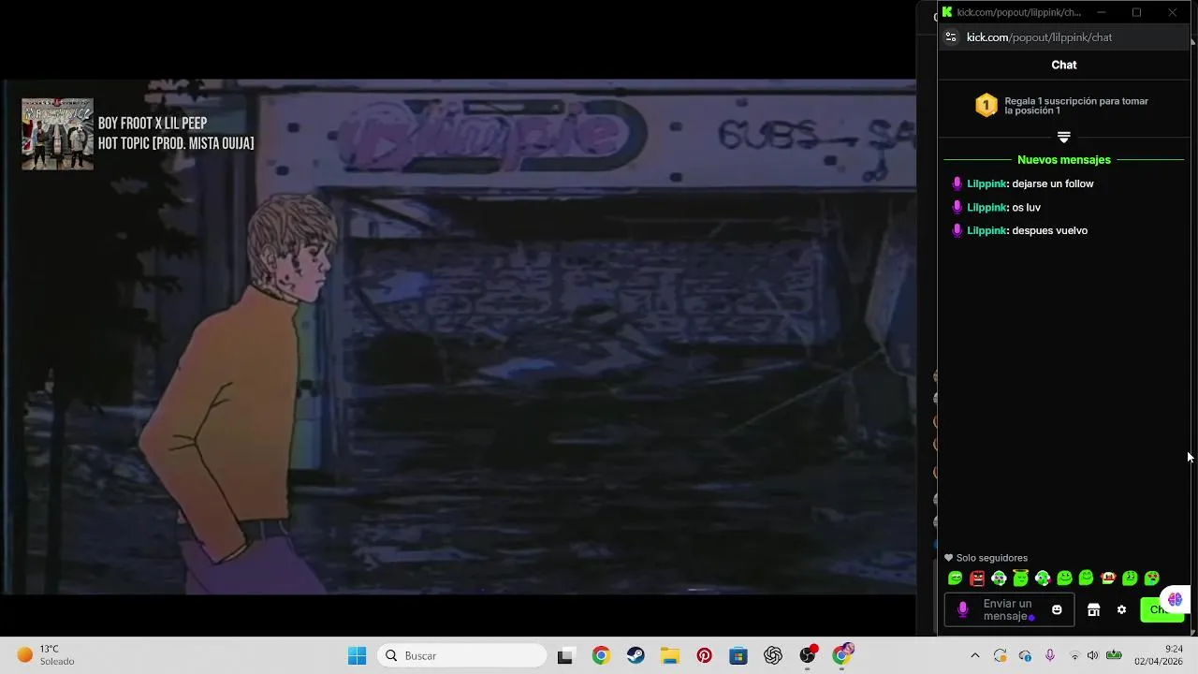Click Lilppink username on 'despues vuelvo'

986,230
